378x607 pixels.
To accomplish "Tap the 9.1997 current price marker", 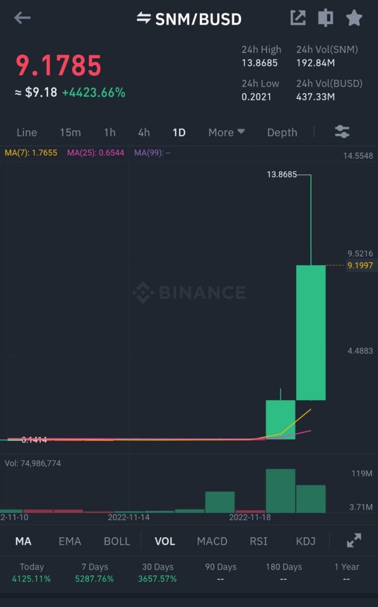I will pos(360,266).
